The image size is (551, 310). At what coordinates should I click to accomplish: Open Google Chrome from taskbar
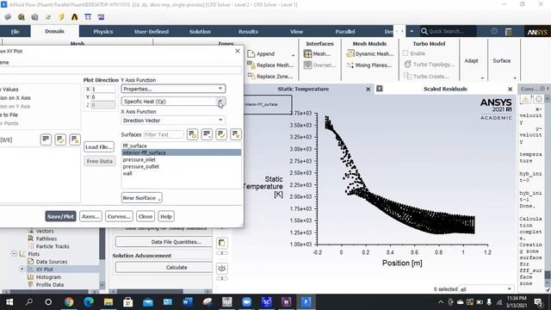pos(69,302)
